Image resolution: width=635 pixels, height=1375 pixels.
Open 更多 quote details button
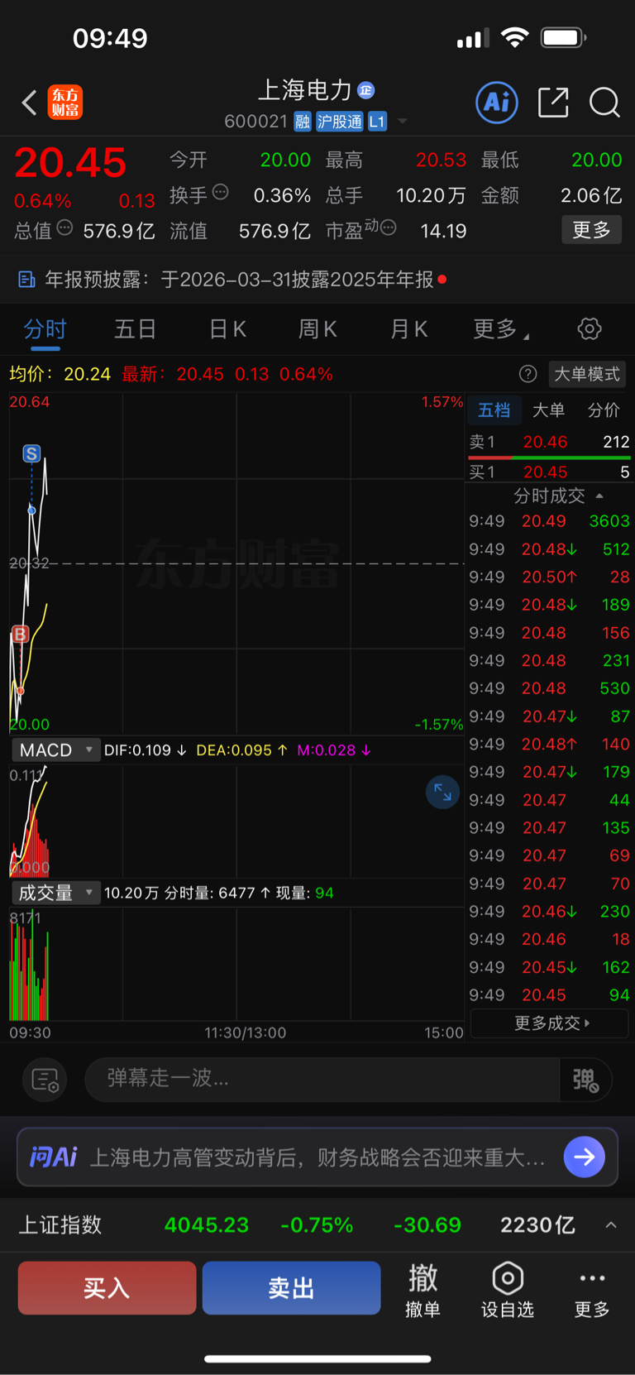[x=592, y=230]
